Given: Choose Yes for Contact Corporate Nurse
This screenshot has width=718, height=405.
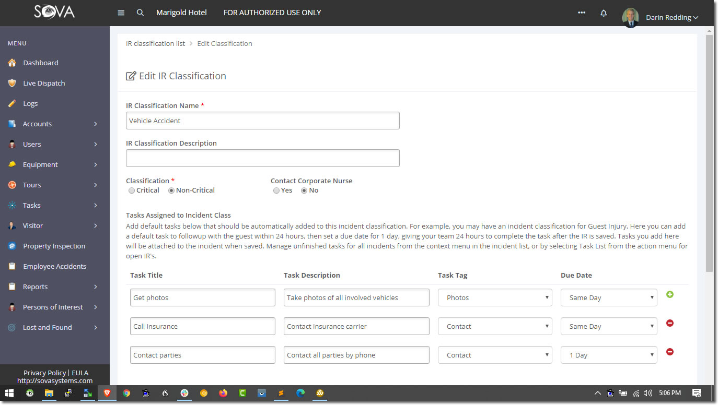Looking at the screenshot, I should pyautogui.click(x=276, y=190).
